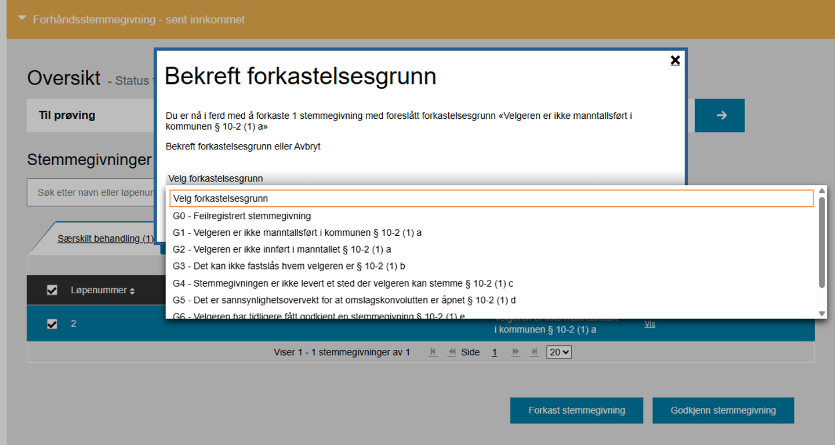Open the page size dropdown showing 20
Viewport: 835px width, 445px height.
558,352
